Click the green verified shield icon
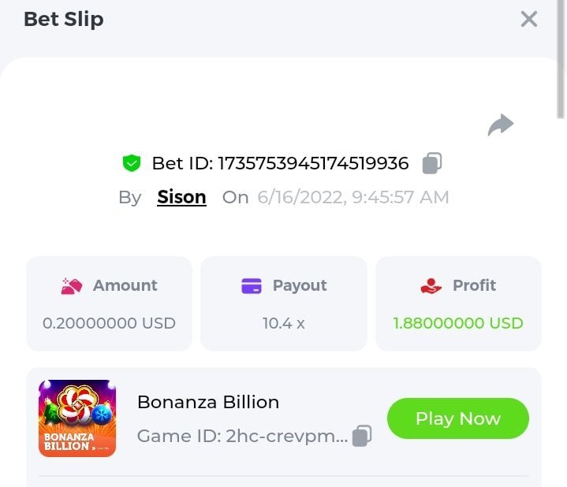The height and width of the screenshot is (487, 567). (132, 163)
